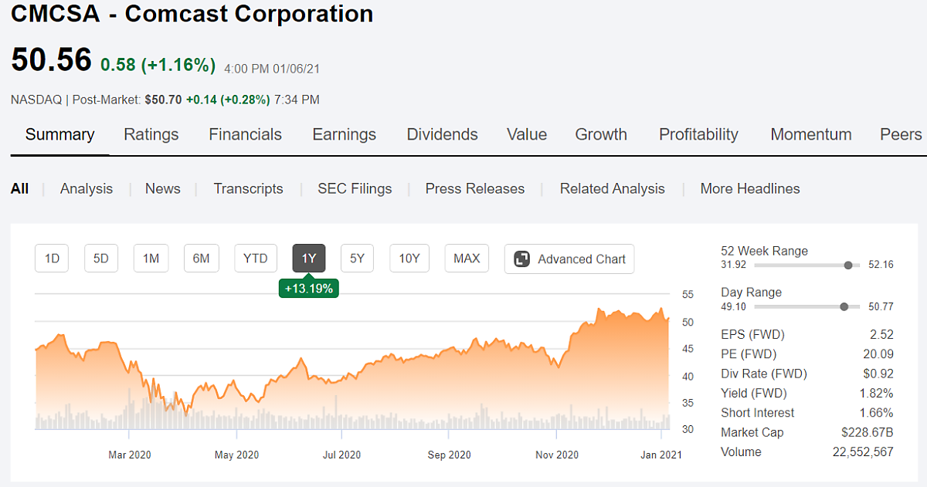Show Press Releases

coord(475,188)
